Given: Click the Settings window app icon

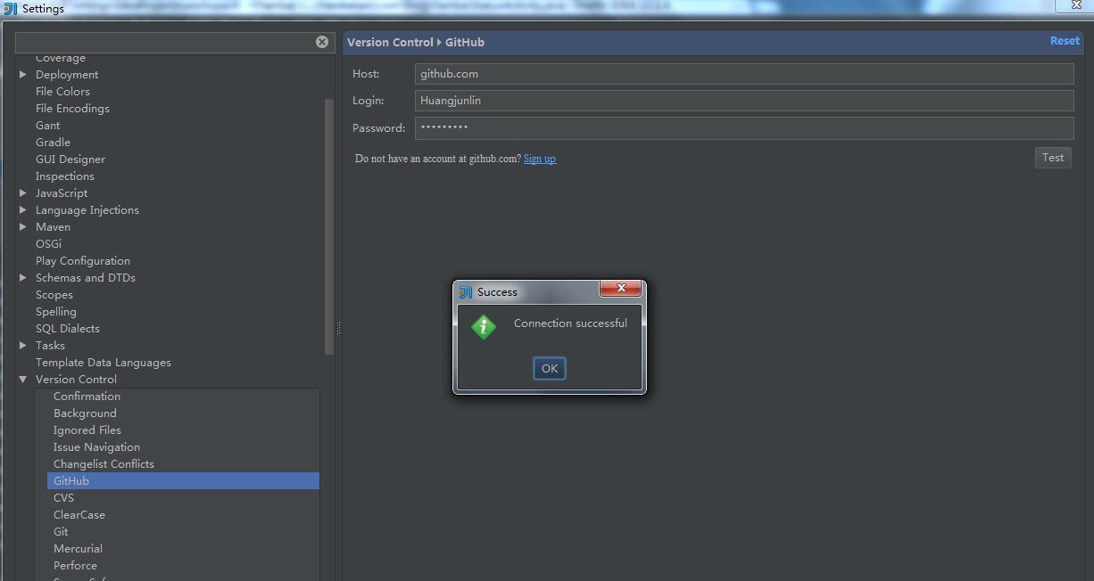Looking at the screenshot, I should tap(11, 9).
